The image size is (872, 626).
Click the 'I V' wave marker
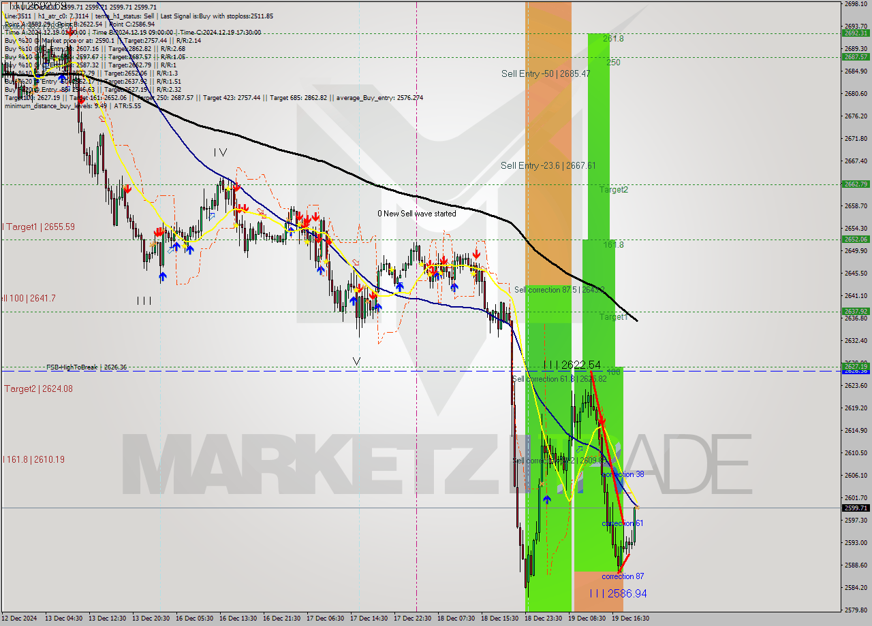[220, 152]
